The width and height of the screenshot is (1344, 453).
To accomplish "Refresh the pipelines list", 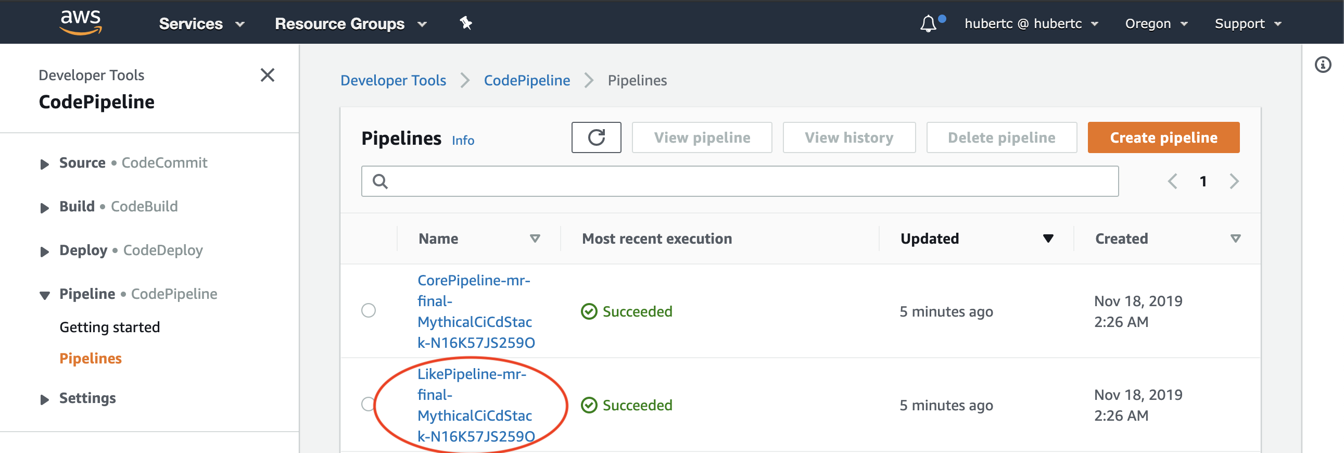I will click(596, 137).
